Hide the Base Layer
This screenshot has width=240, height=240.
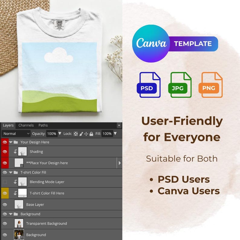click(x=5, y=205)
